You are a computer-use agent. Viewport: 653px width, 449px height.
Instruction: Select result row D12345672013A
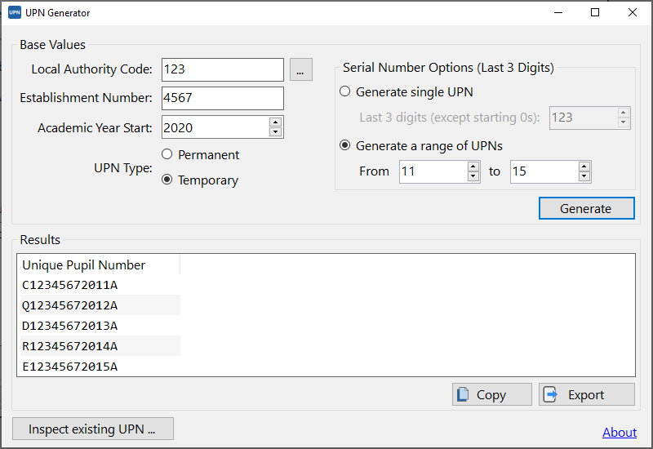click(x=100, y=326)
